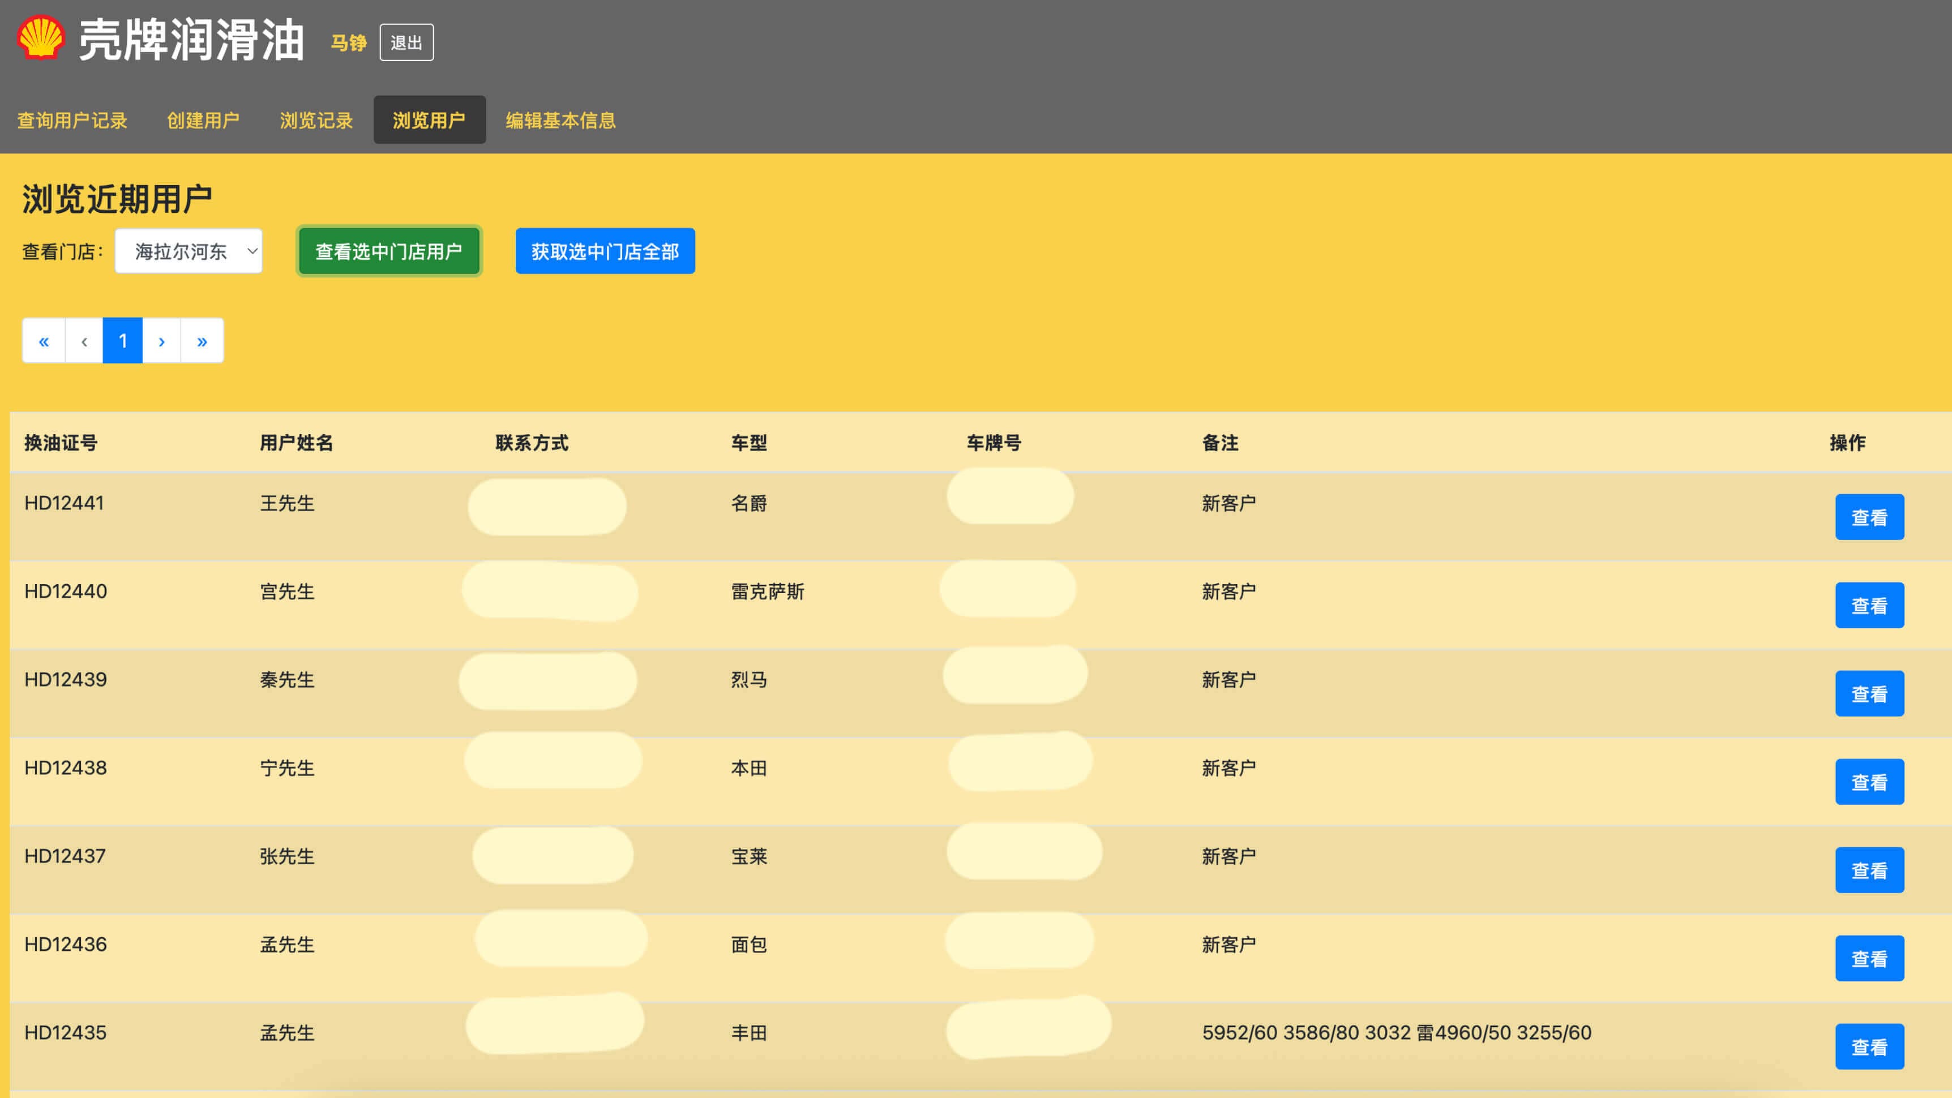The height and width of the screenshot is (1098, 1952).
Task: Select the 浏览用户 tab
Action: (x=429, y=121)
